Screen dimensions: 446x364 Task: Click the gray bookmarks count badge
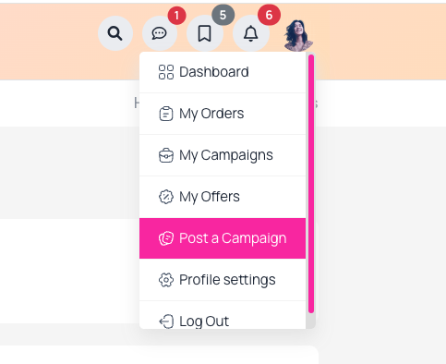coord(223,15)
